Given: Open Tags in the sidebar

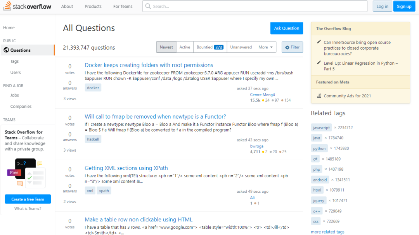Looking at the screenshot, I should tap(14, 61).
